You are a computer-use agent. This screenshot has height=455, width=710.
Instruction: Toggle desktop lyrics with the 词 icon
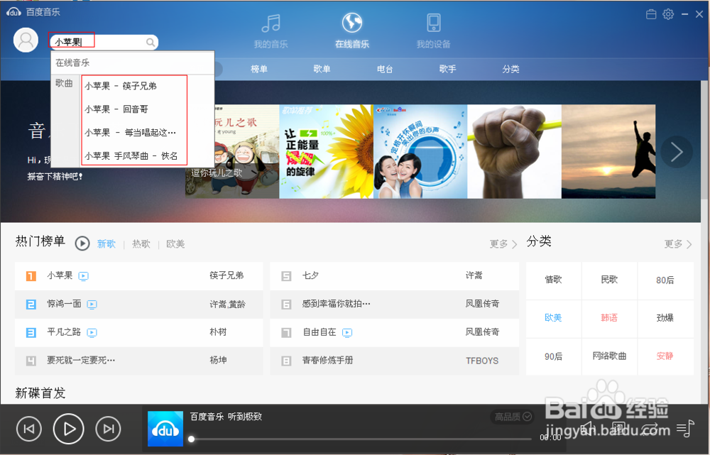[618, 428]
